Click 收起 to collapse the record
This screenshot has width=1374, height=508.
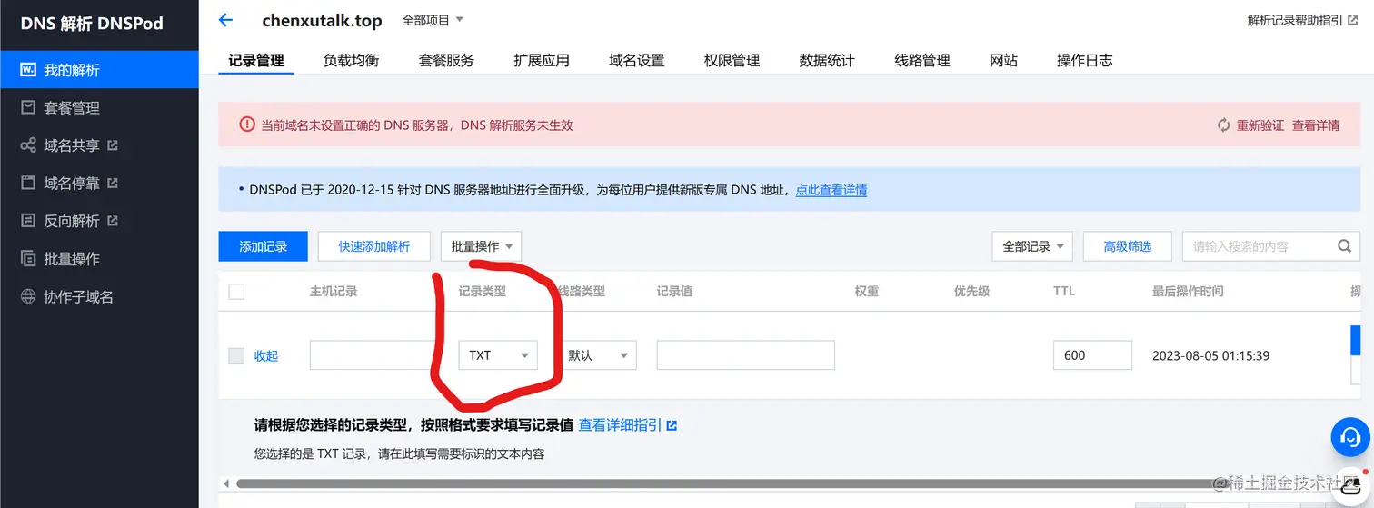(x=266, y=355)
